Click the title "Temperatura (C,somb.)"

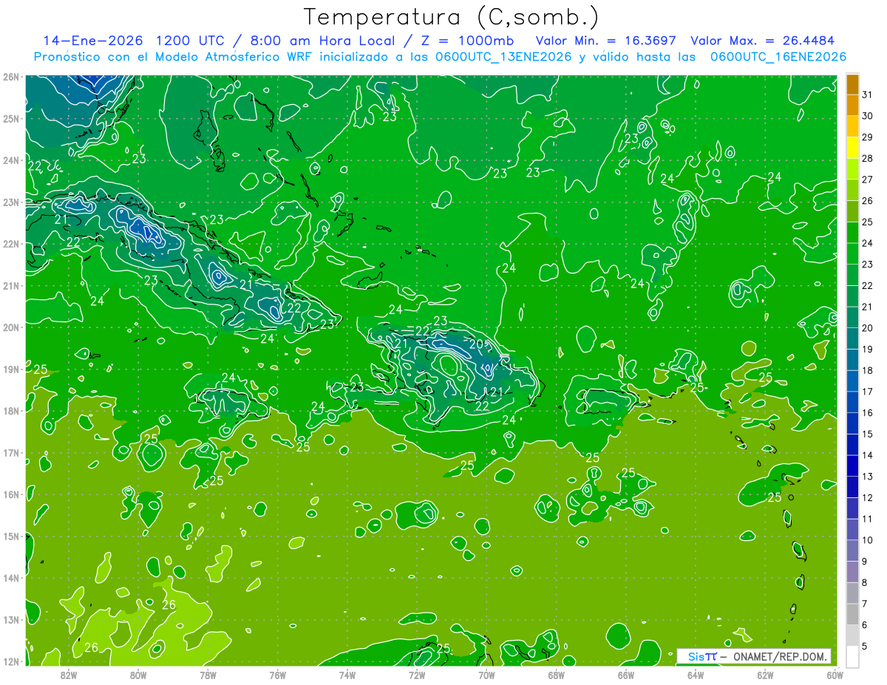[451, 16]
